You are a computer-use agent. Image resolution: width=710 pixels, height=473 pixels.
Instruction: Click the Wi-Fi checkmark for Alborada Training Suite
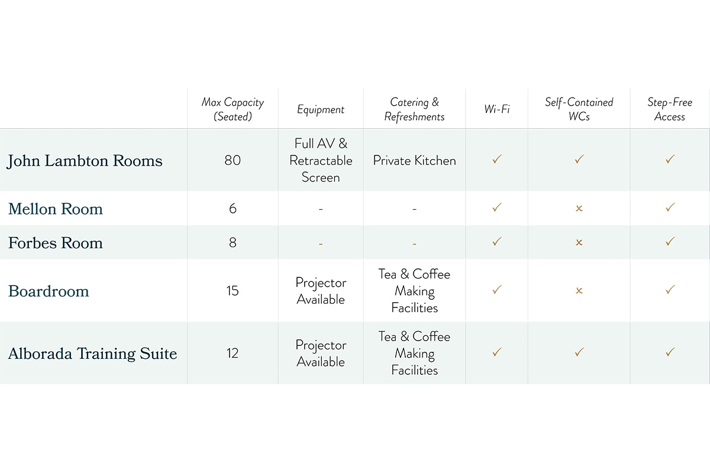pyautogui.click(x=497, y=352)
